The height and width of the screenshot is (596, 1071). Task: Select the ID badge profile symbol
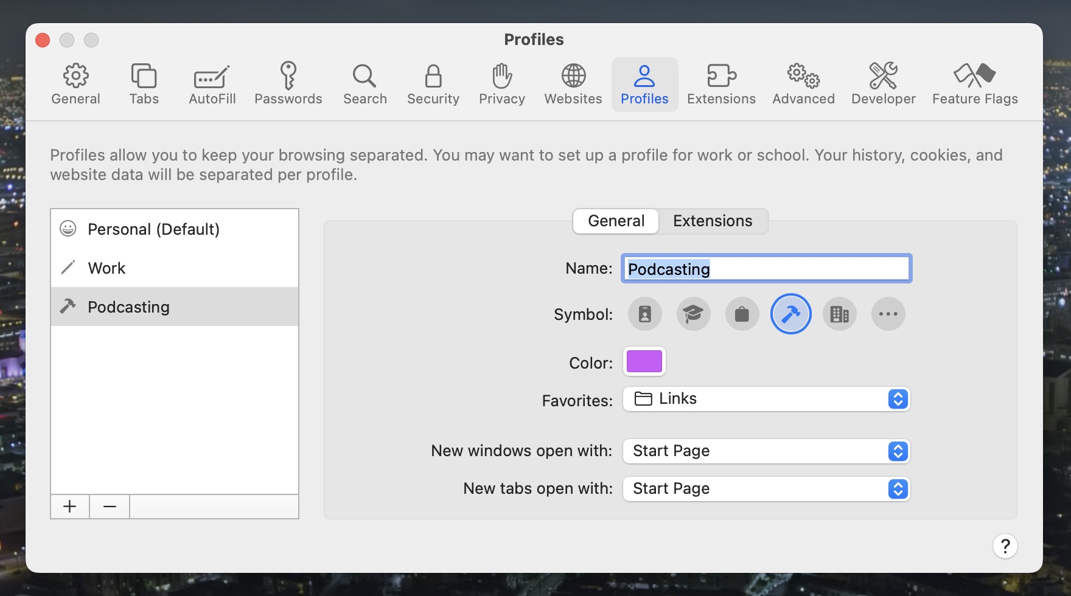pyautogui.click(x=644, y=314)
